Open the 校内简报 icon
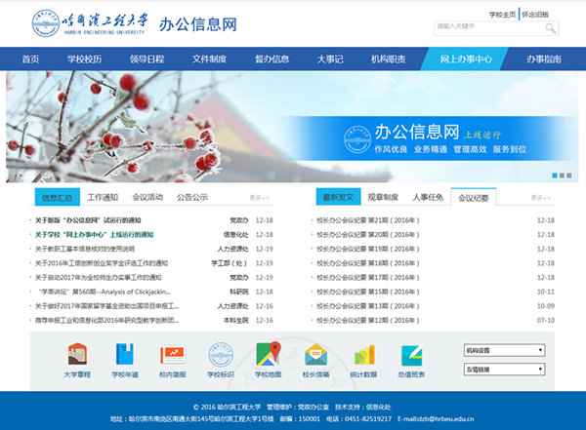586x430 pixels. (x=172, y=355)
